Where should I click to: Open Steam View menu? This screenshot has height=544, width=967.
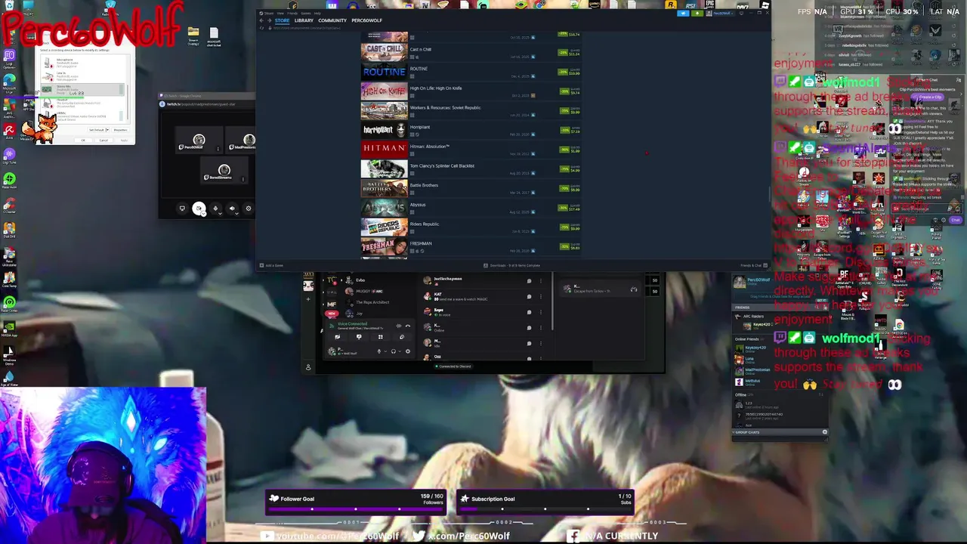[280, 14]
